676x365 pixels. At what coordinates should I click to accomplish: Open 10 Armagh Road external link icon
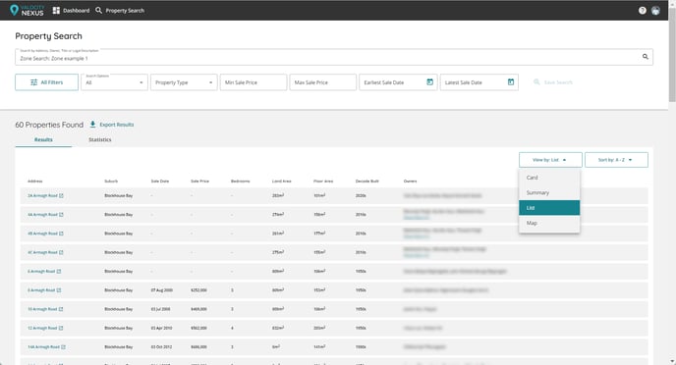coord(61,309)
